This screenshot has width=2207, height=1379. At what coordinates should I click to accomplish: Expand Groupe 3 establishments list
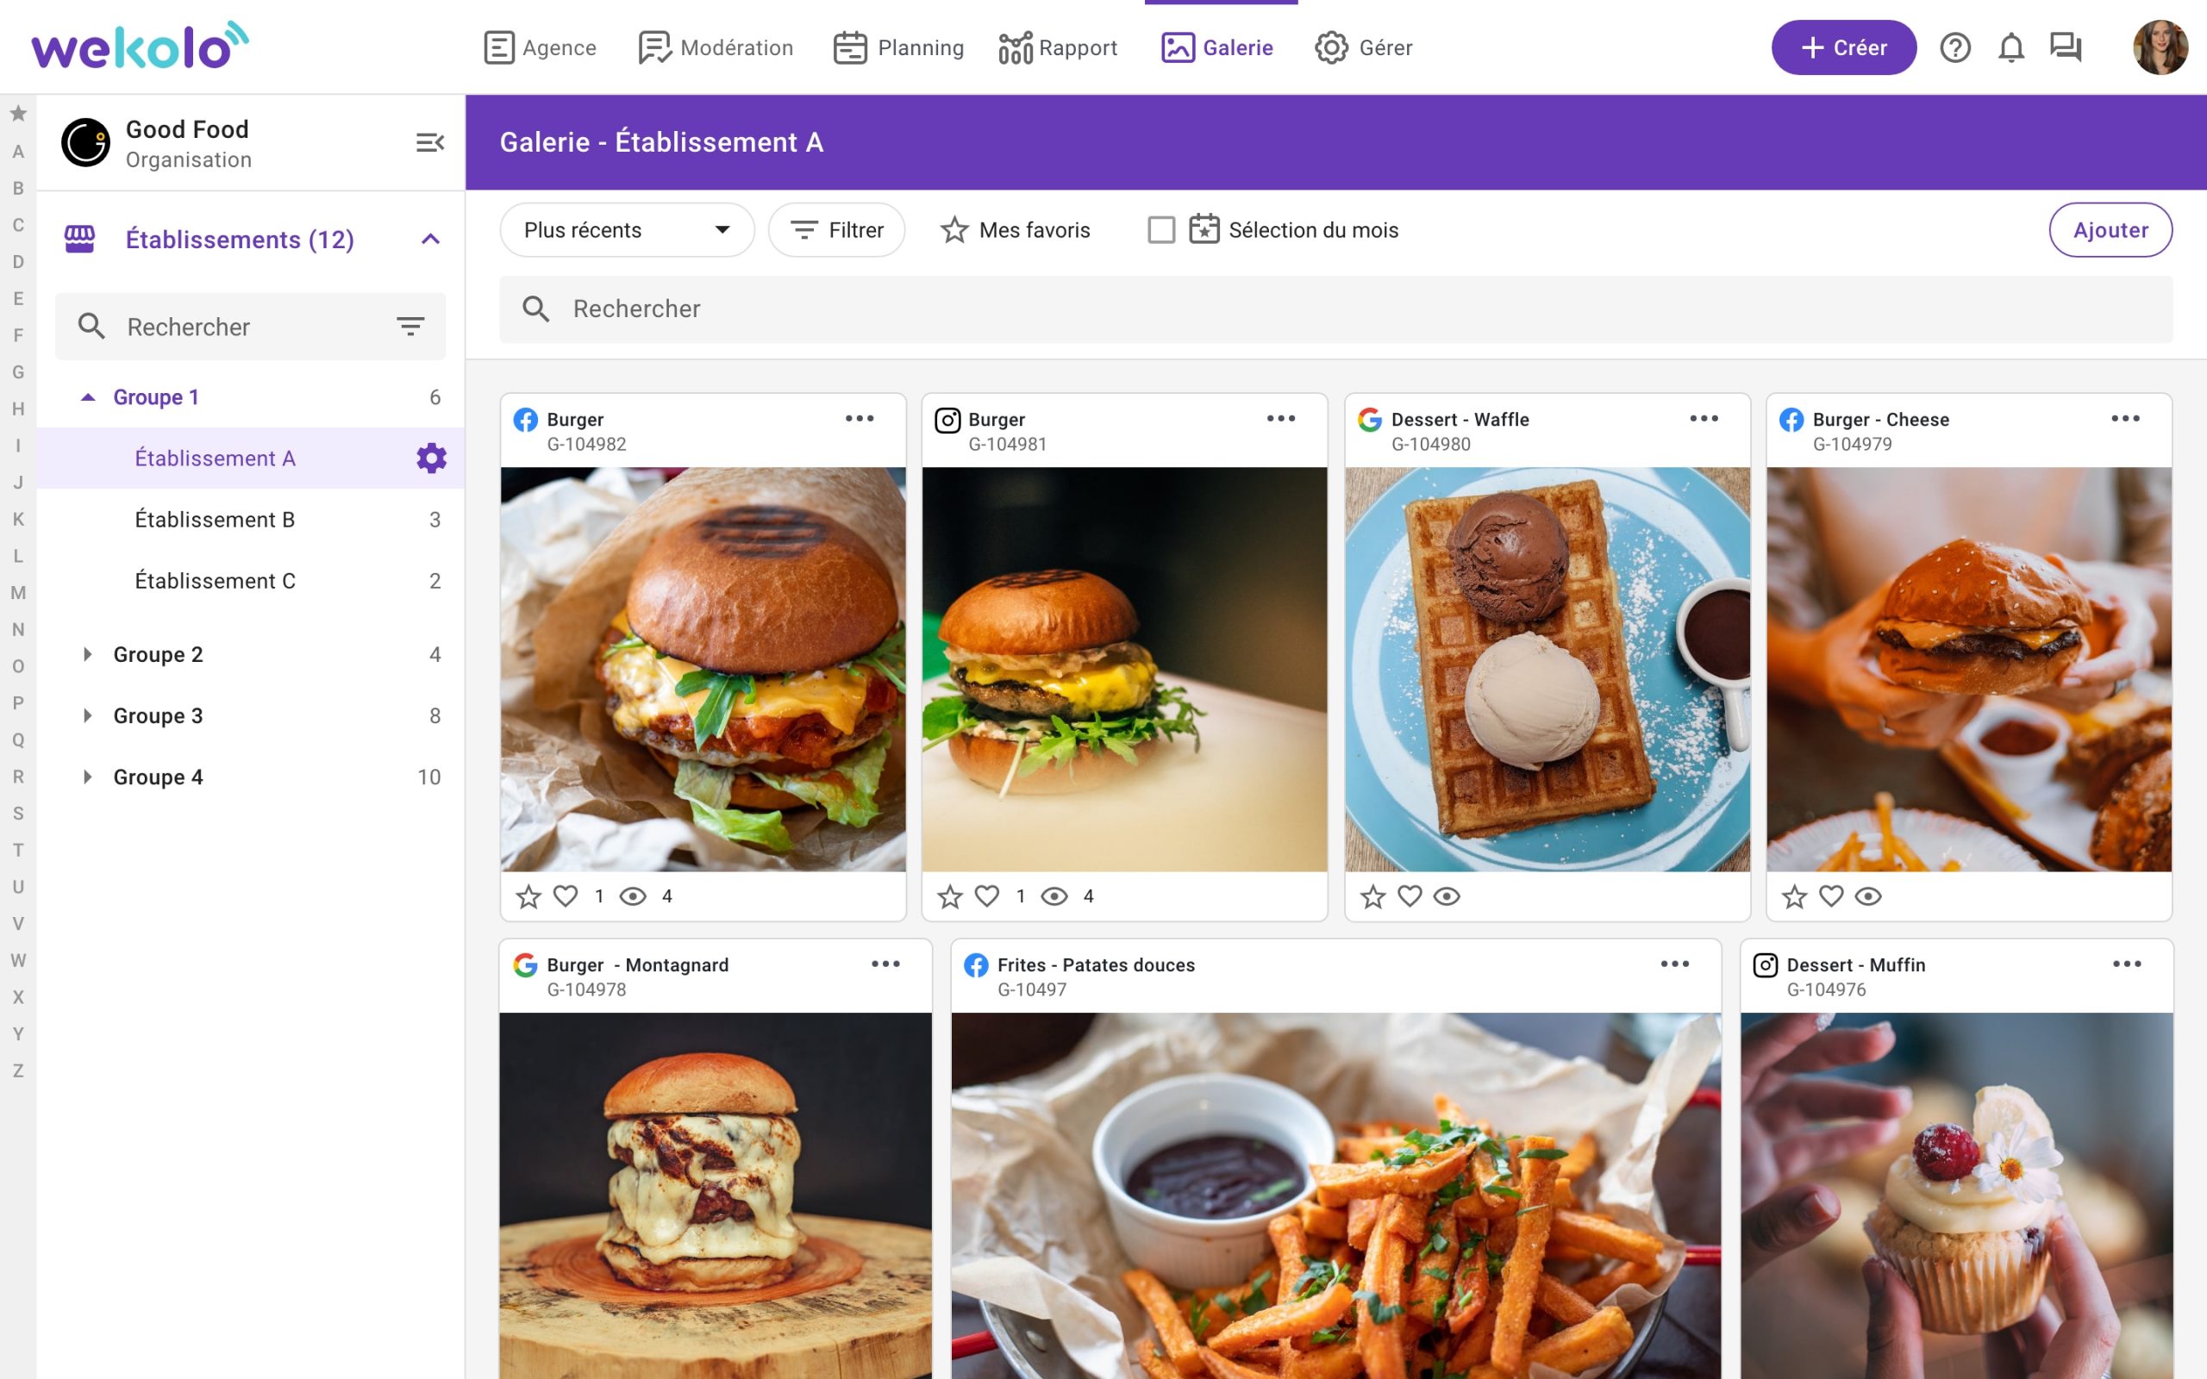pyautogui.click(x=87, y=714)
